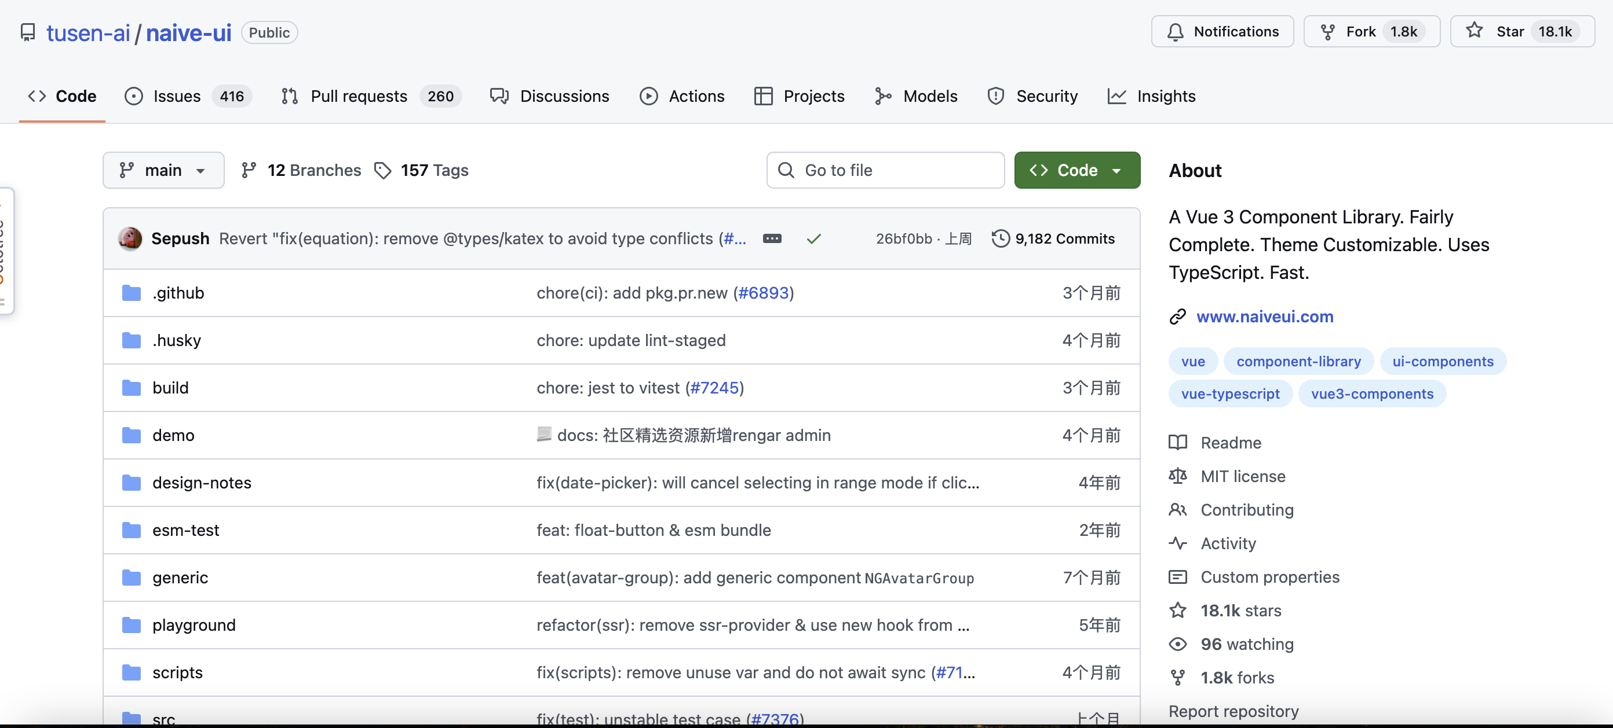Select the repository book icon beside tusen-ai
Screen dimensions: 1613x728
[28, 32]
